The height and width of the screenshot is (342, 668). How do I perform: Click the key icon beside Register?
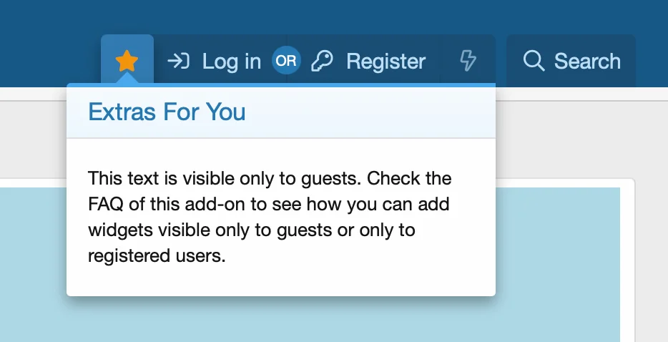click(x=323, y=62)
